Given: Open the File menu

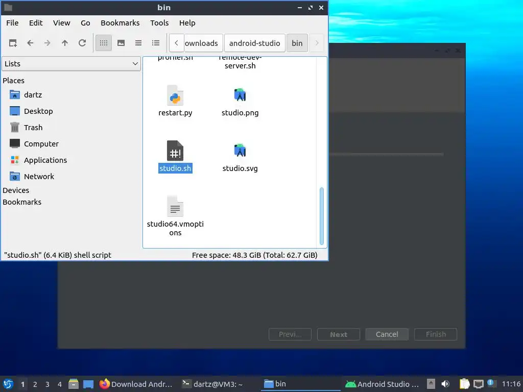Looking at the screenshot, I should click(x=12, y=23).
